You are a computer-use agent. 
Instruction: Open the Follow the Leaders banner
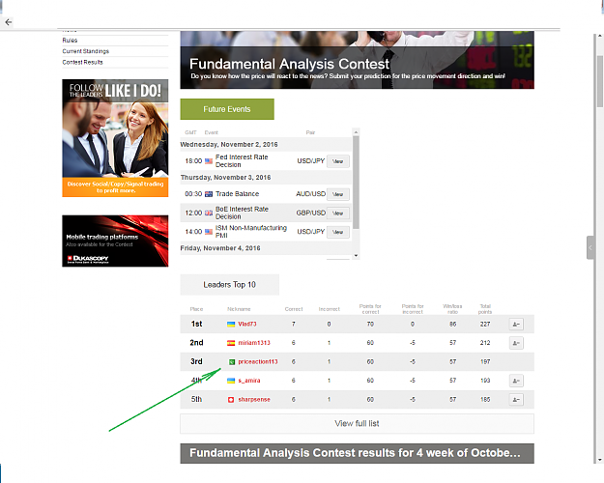pos(115,138)
